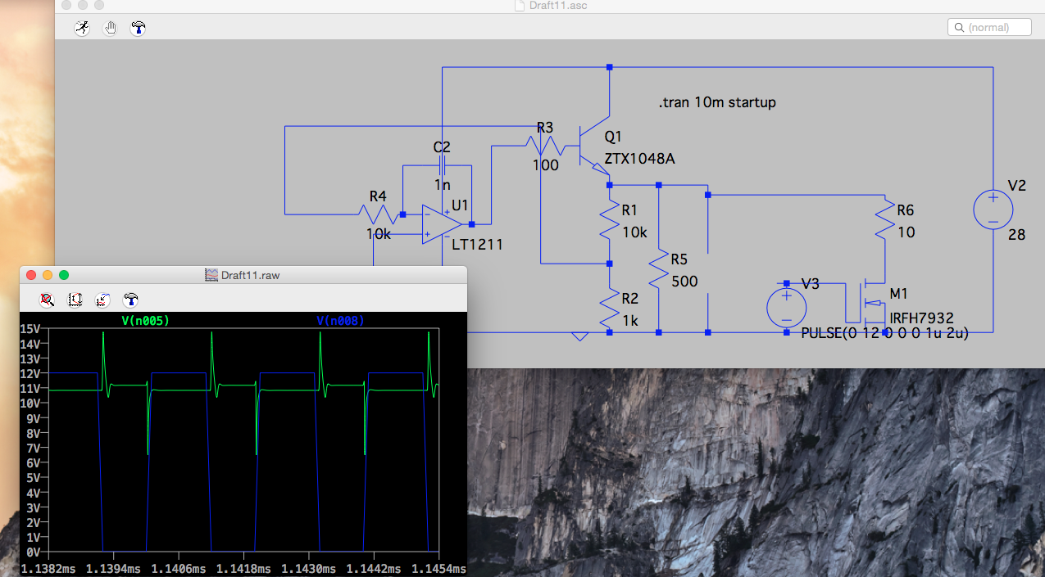Open pick visible traces icon
This screenshot has width=1045, height=577.
click(x=102, y=300)
